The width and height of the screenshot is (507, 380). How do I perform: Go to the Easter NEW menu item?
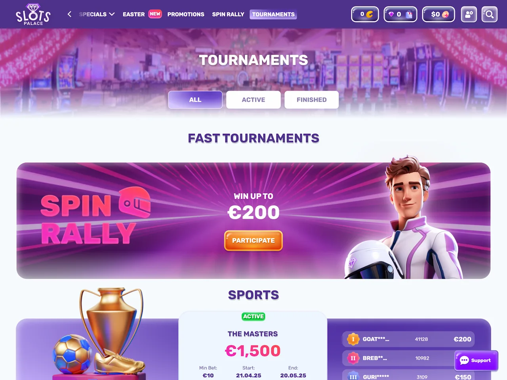(142, 14)
